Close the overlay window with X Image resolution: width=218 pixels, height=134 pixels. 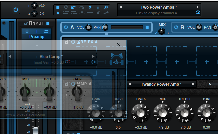[x=119, y=45]
